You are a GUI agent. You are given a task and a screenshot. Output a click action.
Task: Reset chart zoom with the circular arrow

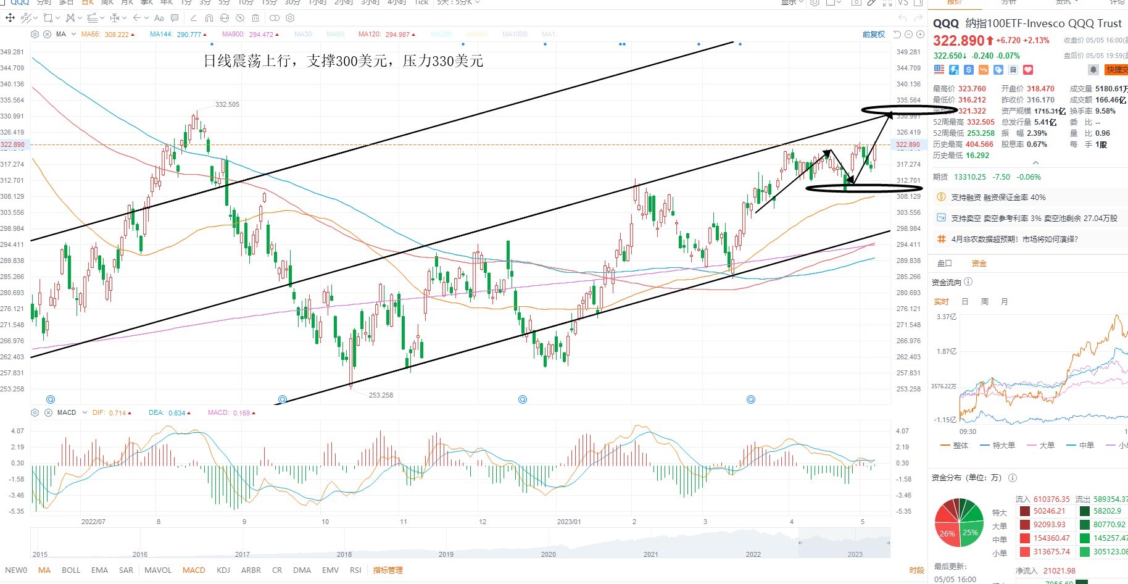pyautogui.click(x=897, y=35)
